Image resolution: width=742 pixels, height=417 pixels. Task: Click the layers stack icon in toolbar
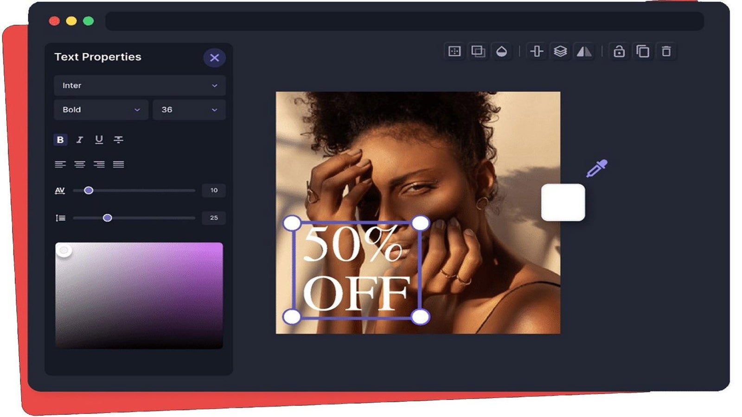click(x=560, y=51)
